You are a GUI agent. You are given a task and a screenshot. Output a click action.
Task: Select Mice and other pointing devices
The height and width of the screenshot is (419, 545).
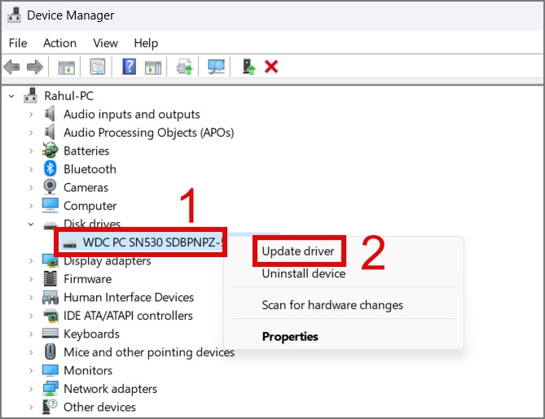pyautogui.click(x=149, y=352)
